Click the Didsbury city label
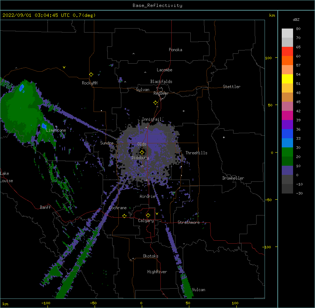Viewport: 315px width, 308px height. [x=140, y=158]
